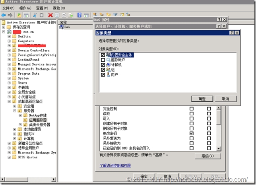The height and width of the screenshot is (185, 256).
Task: Click the blue Help toolbar icon
Action: click(x=80, y=15)
